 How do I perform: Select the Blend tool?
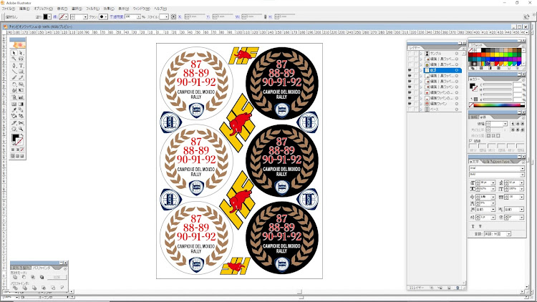(21, 110)
